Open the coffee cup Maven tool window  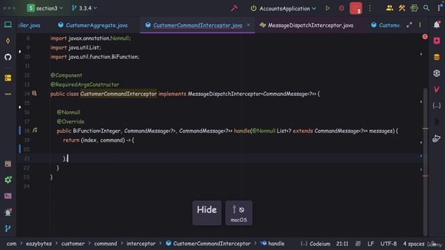coord(437,139)
